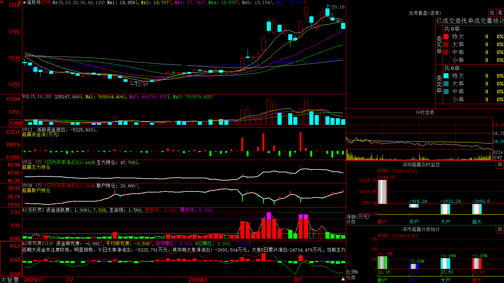Click cyan 特大 sell order swatch

446,76
